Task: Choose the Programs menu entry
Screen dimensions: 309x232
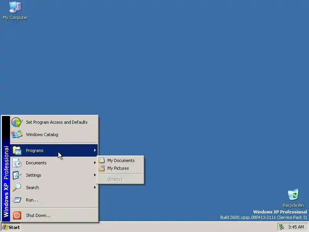Action: (54, 150)
